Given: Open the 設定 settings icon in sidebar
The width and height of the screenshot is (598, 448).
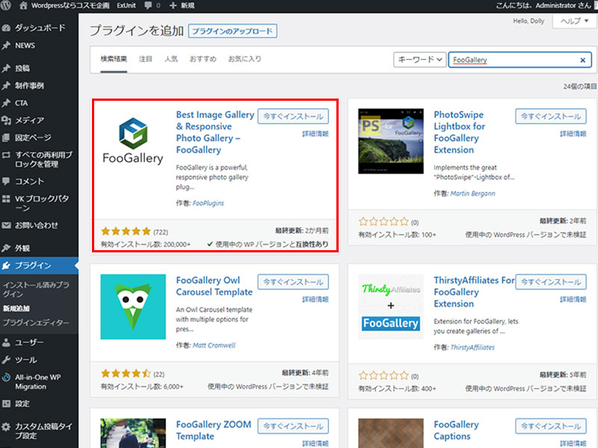Looking at the screenshot, I should pos(7,403).
